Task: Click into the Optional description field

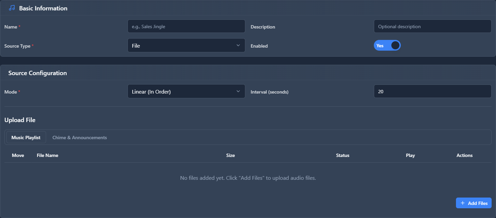Action: pos(432,26)
